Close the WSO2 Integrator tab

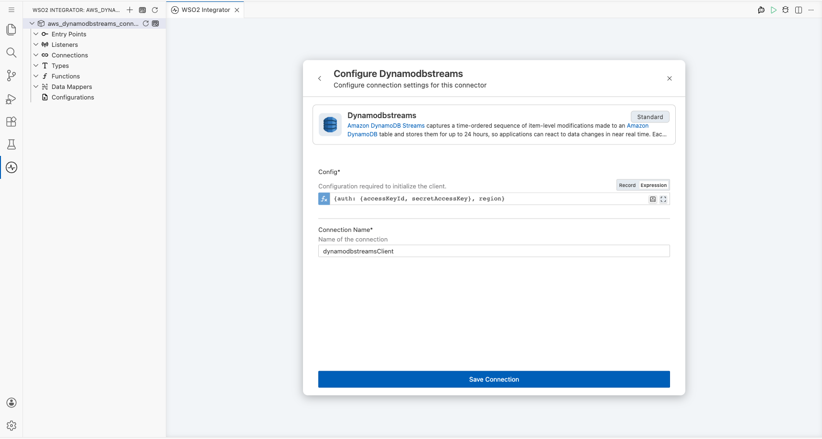(237, 10)
